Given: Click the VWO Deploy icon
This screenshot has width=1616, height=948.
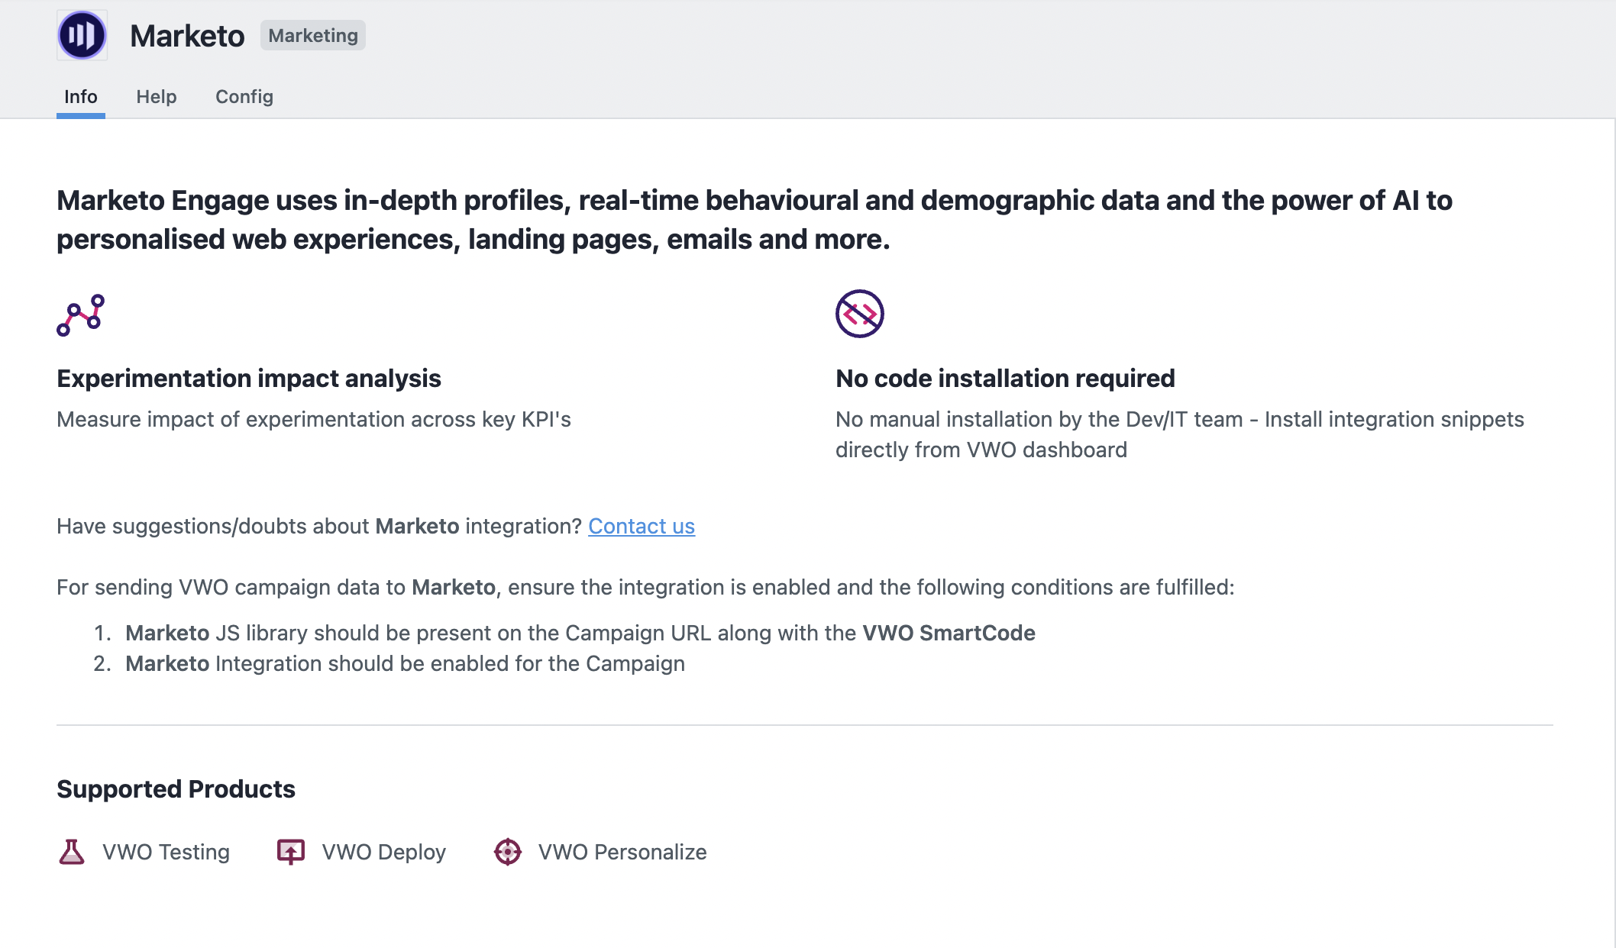Looking at the screenshot, I should coord(291,852).
